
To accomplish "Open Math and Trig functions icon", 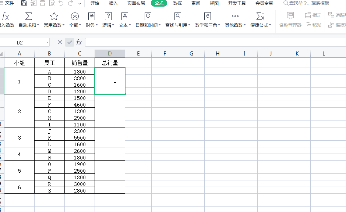I will (208, 16).
